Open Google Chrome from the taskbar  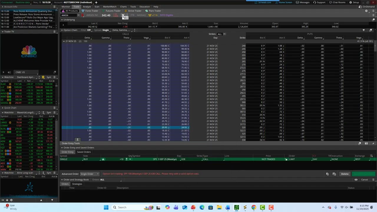pos(254,208)
